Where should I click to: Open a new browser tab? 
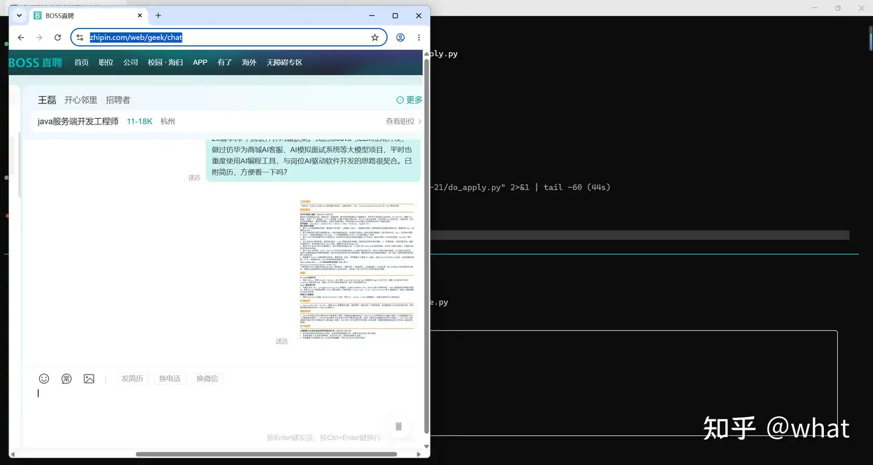pos(158,16)
